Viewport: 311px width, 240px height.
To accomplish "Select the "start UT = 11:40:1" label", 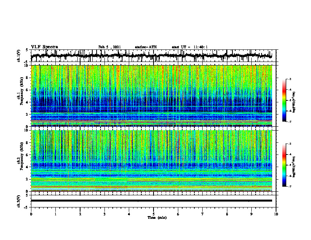I will pos(190,47).
